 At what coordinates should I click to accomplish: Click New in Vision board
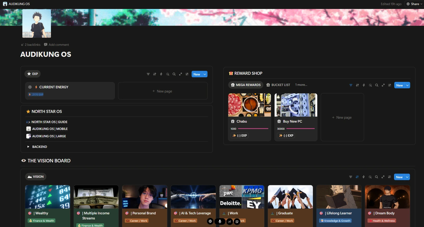399,177
